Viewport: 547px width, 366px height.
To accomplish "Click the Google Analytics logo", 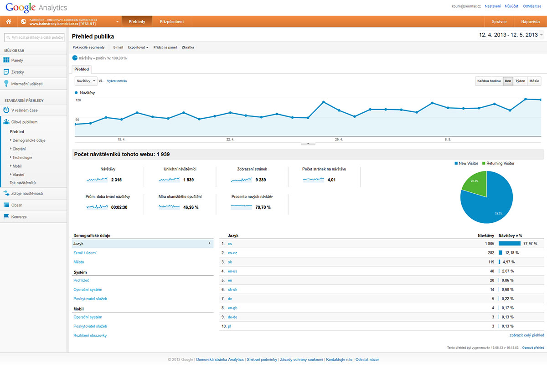I will [36, 8].
